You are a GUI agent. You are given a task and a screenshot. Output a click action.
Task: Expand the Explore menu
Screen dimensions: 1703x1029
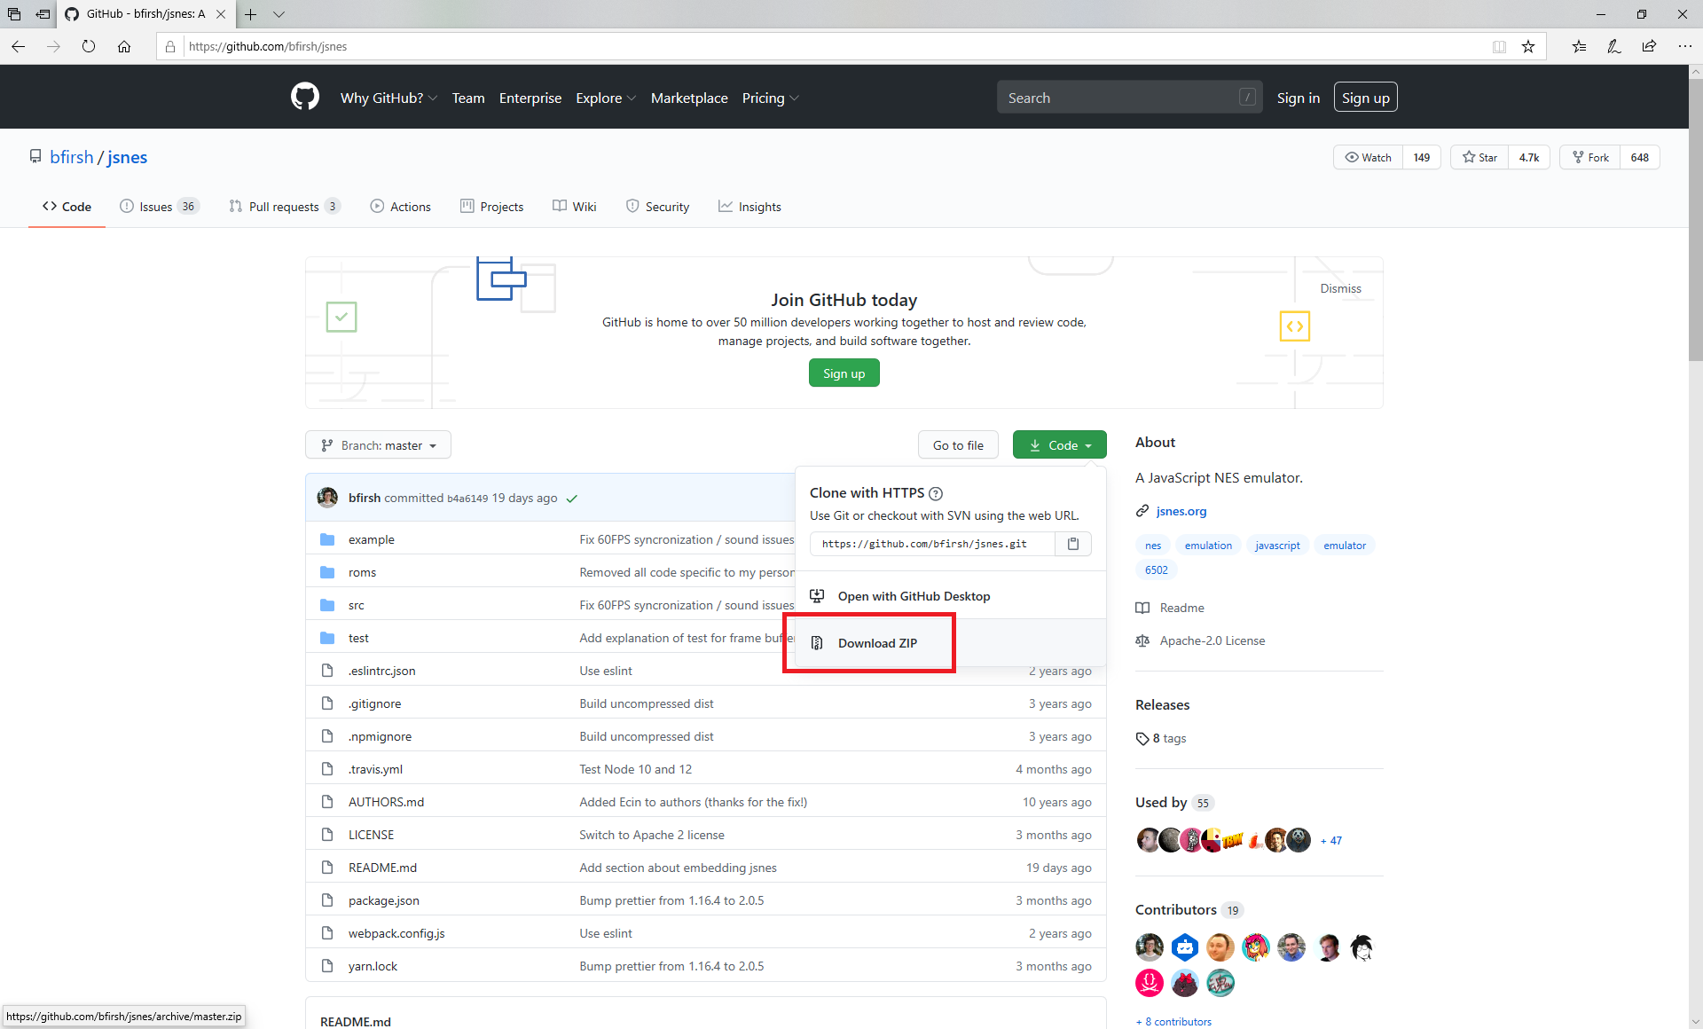[x=606, y=98]
